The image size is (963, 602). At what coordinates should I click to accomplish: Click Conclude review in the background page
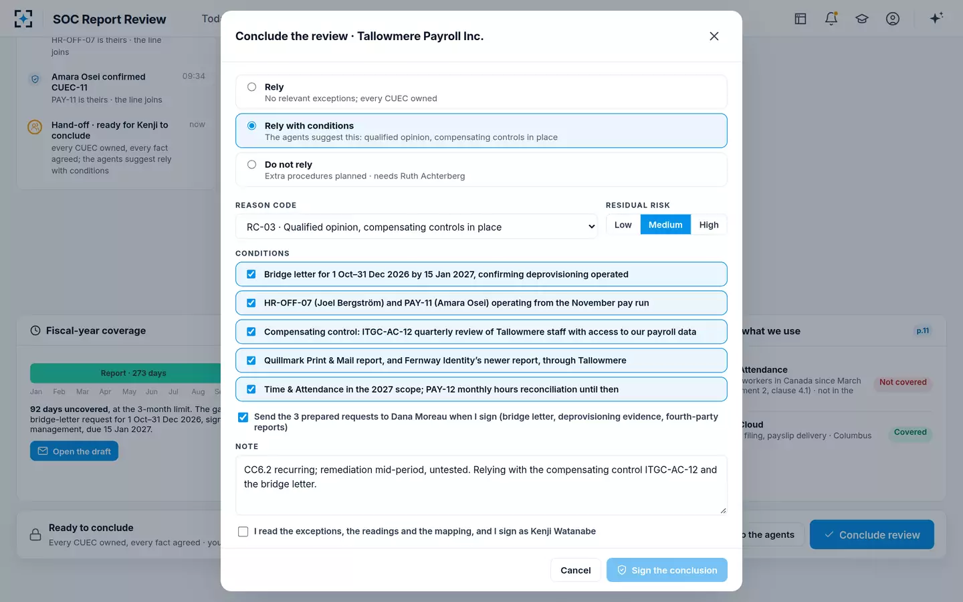(x=872, y=534)
